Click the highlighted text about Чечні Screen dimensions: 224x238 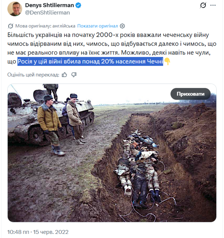(90, 61)
